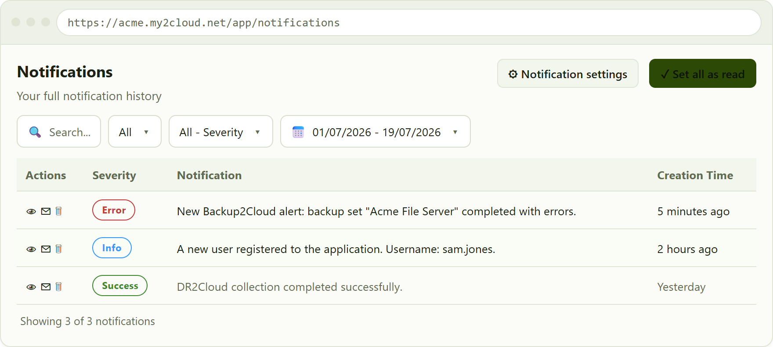Image resolution: width=773 pixels, height=347 pixels.
Task: Trash the new user registered notification
Action: coord(58,249)
